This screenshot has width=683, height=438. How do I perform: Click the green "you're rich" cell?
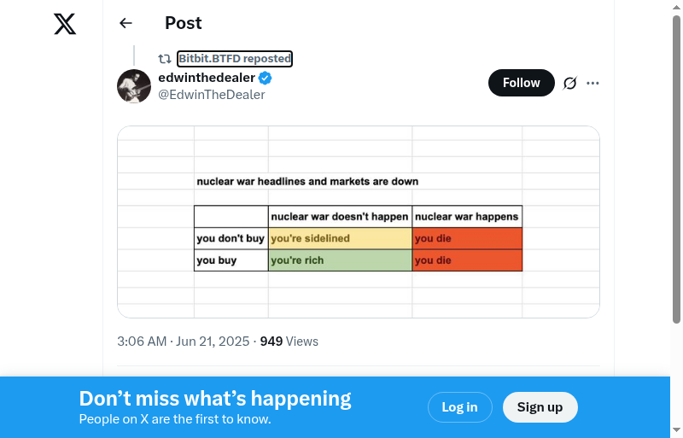pyautogui.click(x=340, y=260)
